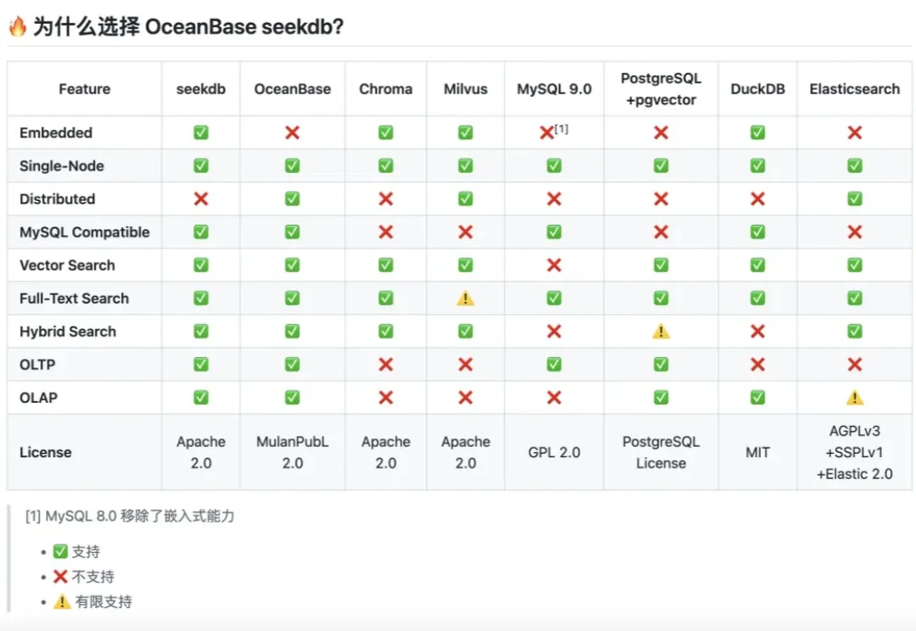Click the Milvus Full-Text Search warning icon
916x631 pixels.
(x=466, y=299)
